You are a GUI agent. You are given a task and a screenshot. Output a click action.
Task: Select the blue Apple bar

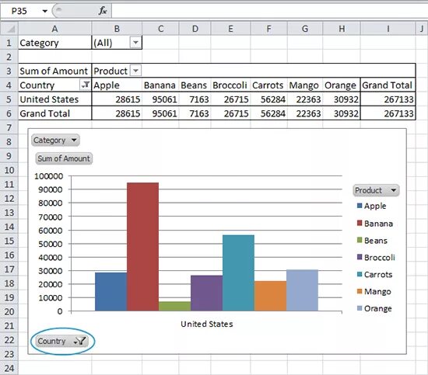tap(111, 292)
